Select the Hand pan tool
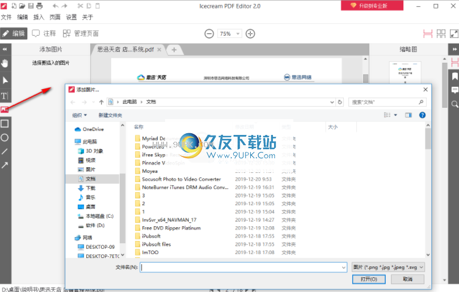This screenshot has height=292, width=459. [5, 63]
